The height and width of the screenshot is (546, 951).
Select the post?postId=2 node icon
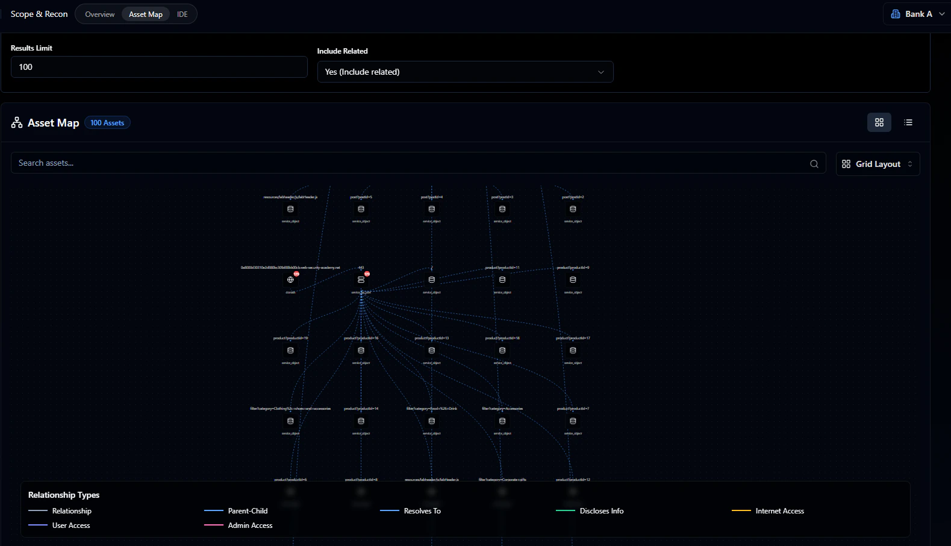(573, 209)
